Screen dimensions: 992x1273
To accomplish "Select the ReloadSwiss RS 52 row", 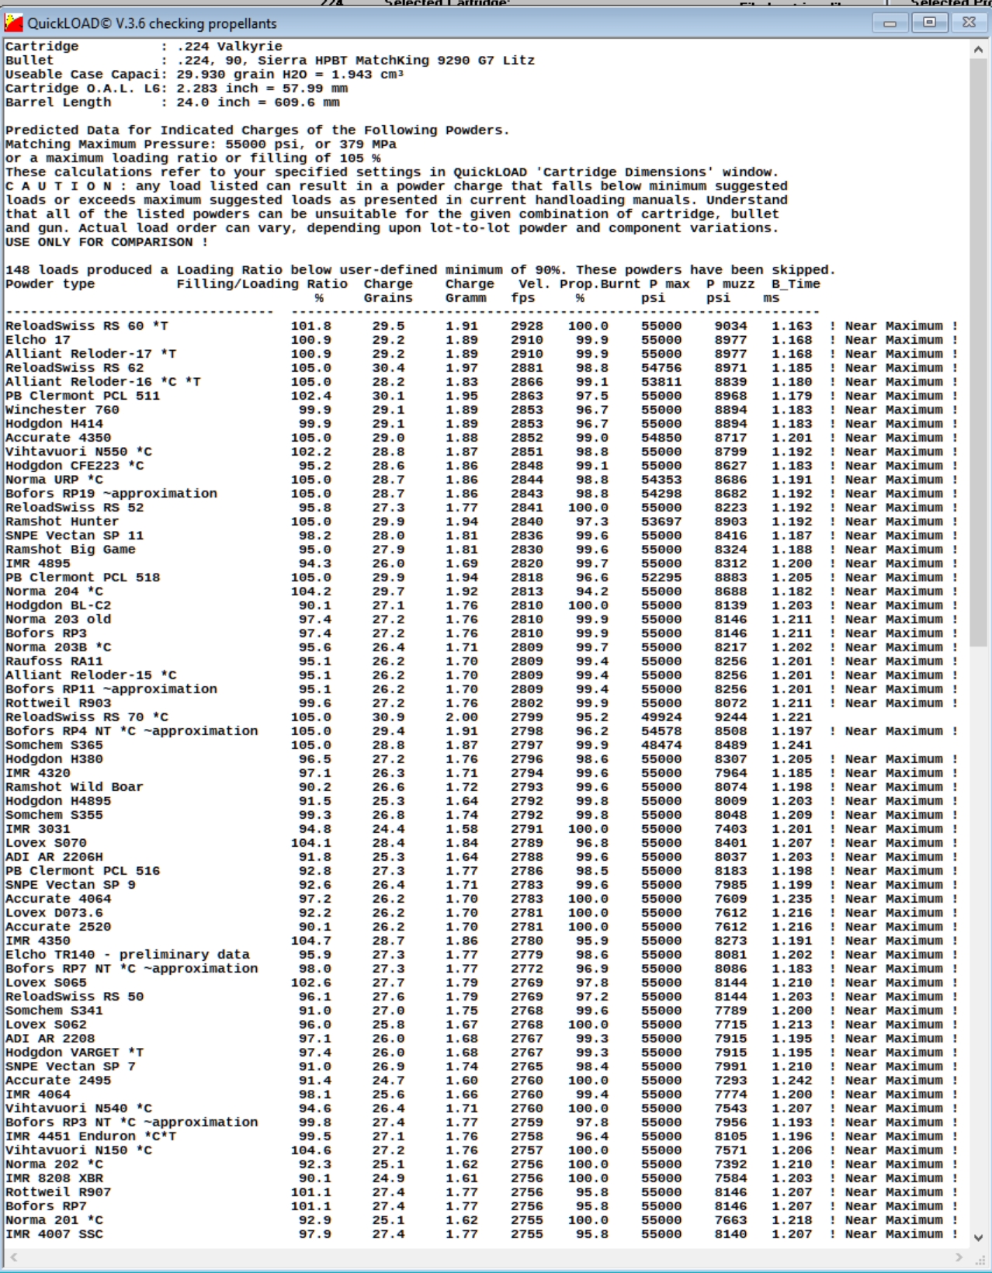I will coord(481,508).
